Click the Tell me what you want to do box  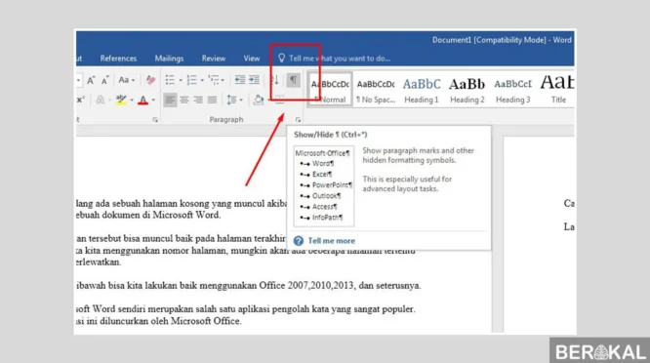334,59
